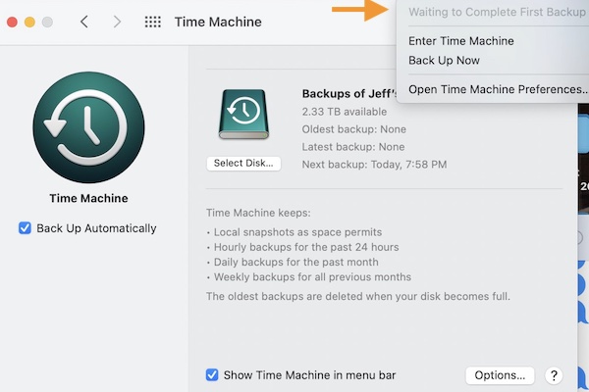Open Time Machine Preferences from menu
Image resolution: width=589 pixels, height=392 pixels.
pyautogui.click(x=499, y=89)
